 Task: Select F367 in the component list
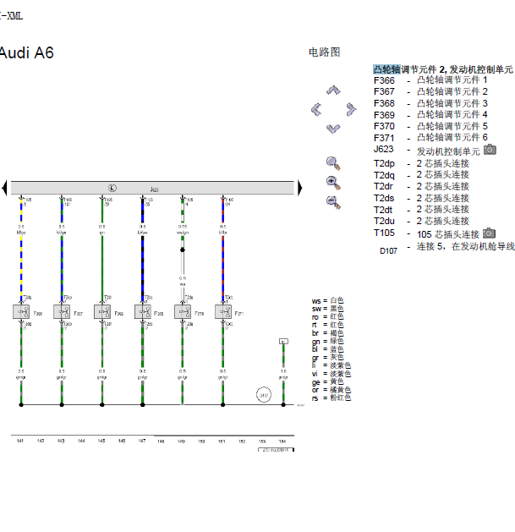point(384,91)
